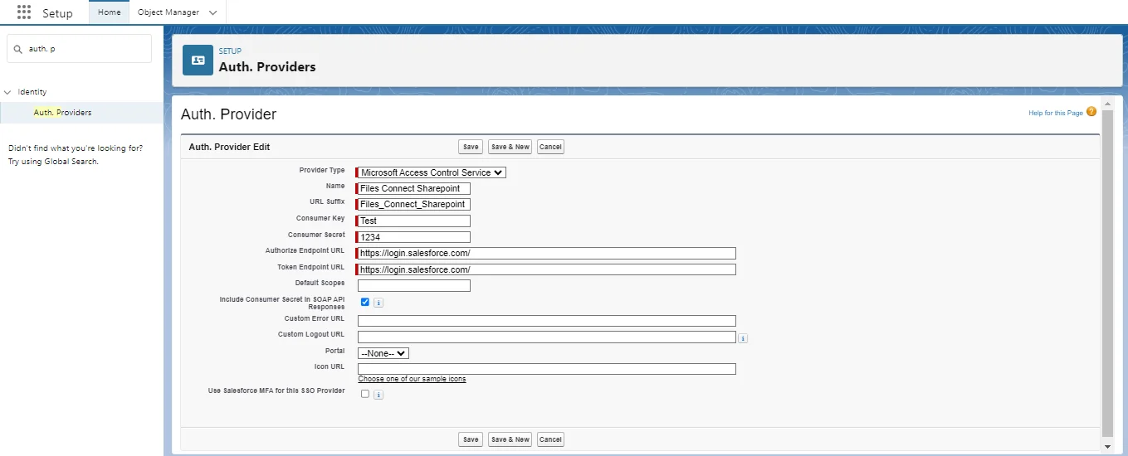Uncheck Include Consumer Secret in SOAP API Responses
This screenshot has height=456, width=1128.
click(365, 303)
